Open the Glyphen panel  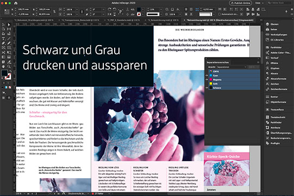(x=273, y=68)
